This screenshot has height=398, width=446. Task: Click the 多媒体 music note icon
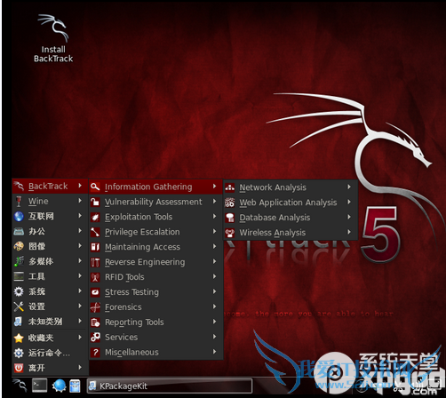click(19, 261)
